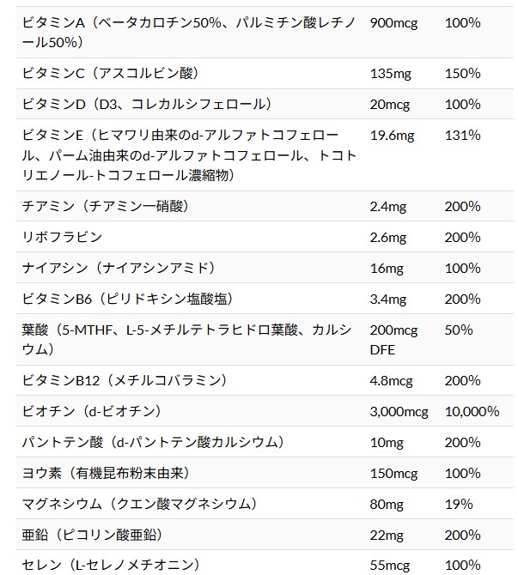Click the ビタミンB6（ピリドキシン塩酸塩）label
The width and height of the screenshot is (518, 575).
pyautogui.click(x=128, y=299)
